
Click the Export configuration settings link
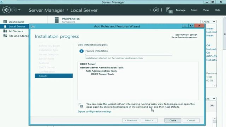[x=94, y=111]
